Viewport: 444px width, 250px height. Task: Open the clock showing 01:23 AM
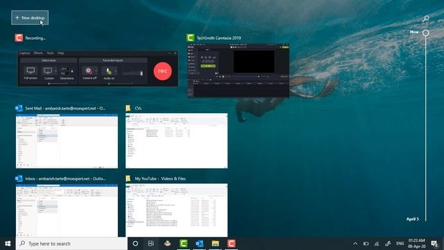(416, 244)
